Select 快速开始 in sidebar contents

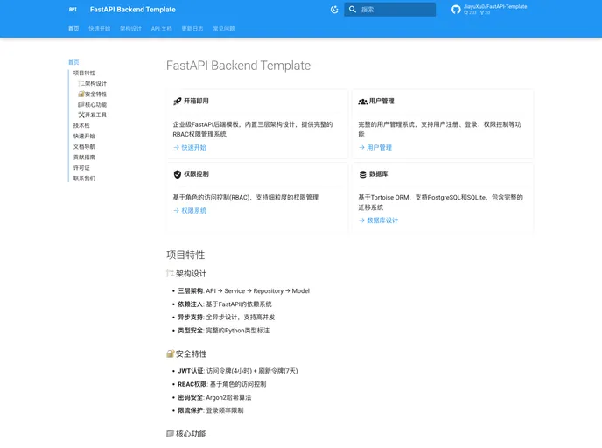coord(84,136)
